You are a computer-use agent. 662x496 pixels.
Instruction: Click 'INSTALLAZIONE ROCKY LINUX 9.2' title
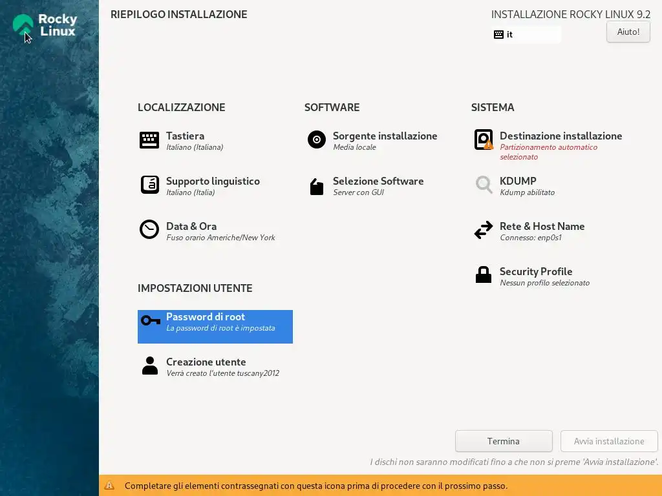pyautogui.click(x=571, y=14)
